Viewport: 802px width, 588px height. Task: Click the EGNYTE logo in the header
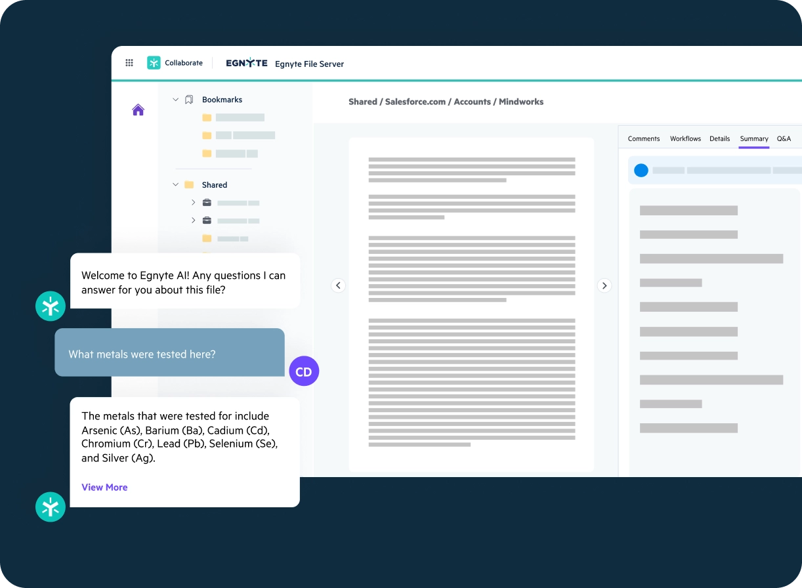246,62
